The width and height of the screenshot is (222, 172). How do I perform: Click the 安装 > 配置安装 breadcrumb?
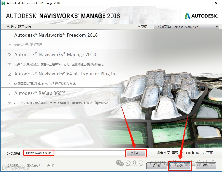(x=19, y=27)
